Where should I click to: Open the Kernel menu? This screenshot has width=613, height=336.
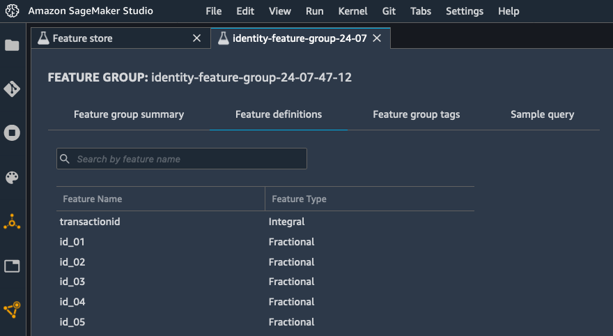coord(352,11)
